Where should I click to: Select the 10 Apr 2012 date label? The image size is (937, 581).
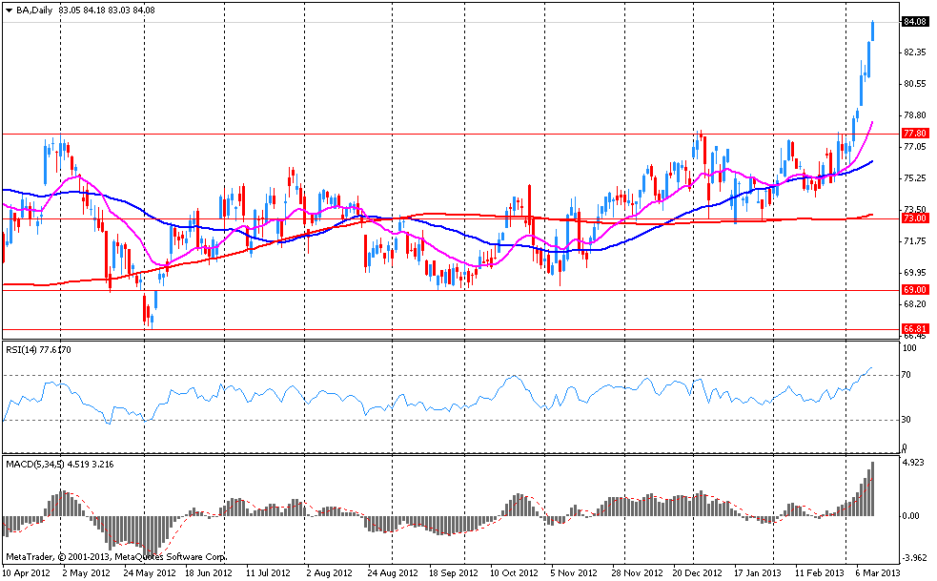(x=25, y=573)
